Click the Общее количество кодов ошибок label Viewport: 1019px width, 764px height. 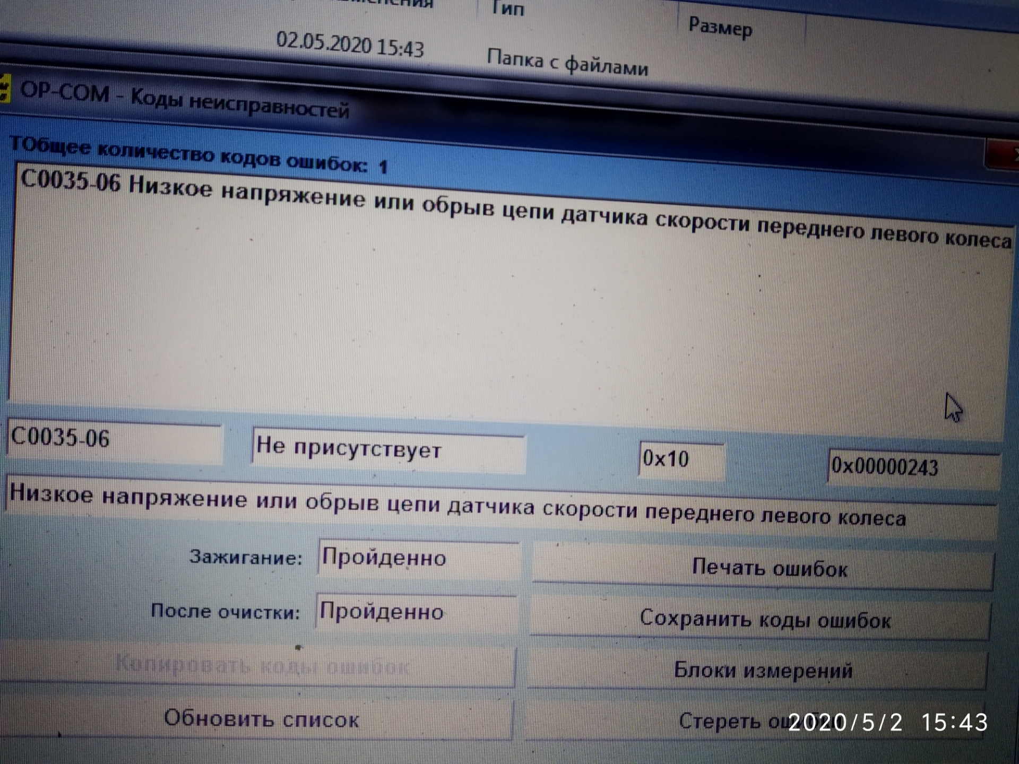200,155
